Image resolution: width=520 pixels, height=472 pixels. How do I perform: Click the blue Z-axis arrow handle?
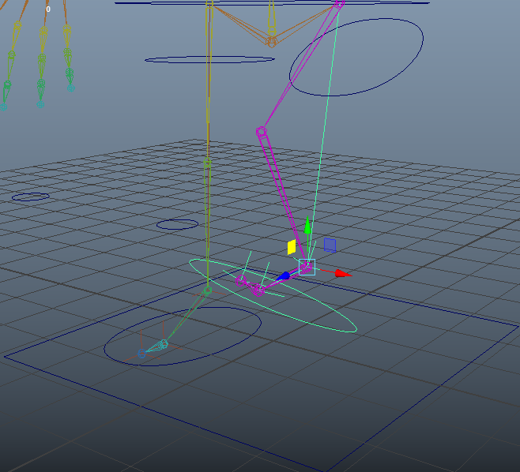click(x=284, y=276)
